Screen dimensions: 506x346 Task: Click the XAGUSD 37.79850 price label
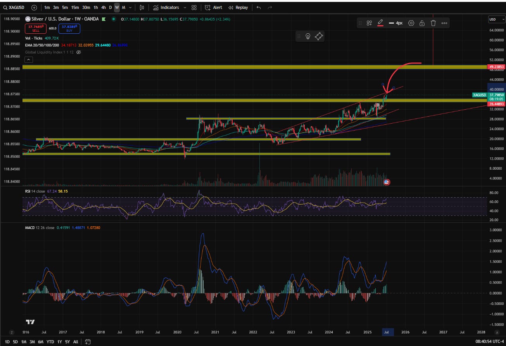(489, 95)
